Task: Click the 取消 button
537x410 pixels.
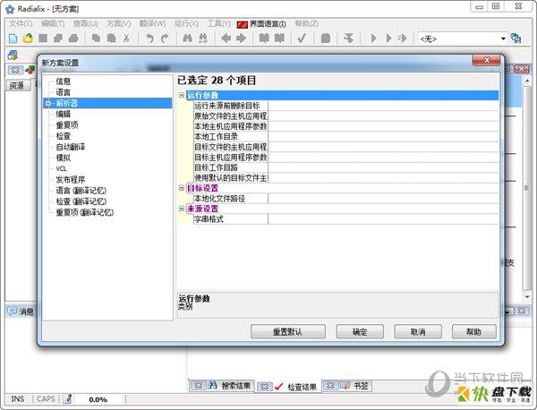Action: point(418,331)
